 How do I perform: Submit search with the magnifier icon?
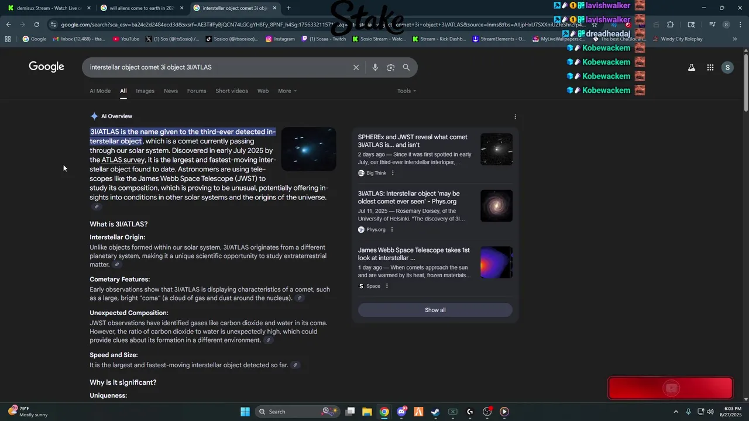[x=406, y=67]
